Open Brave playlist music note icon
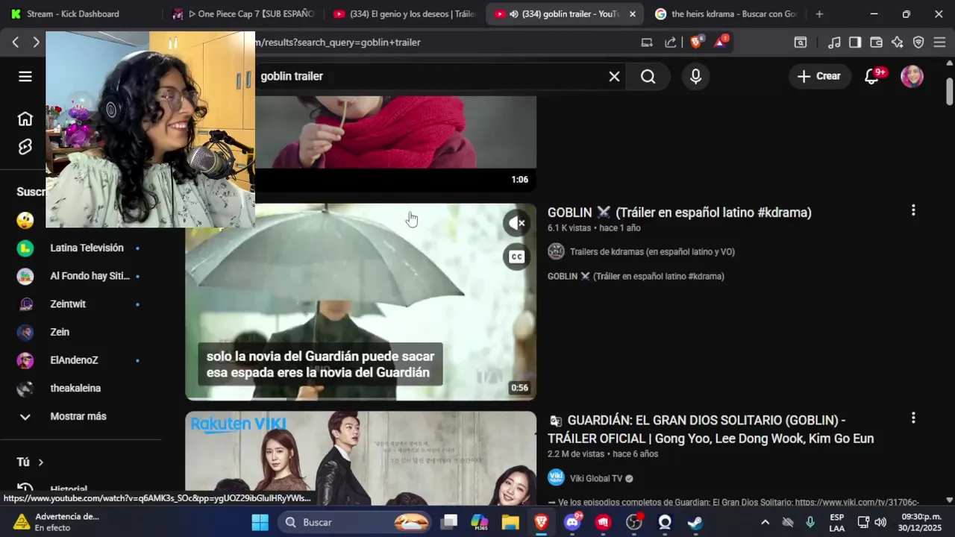Image resolution: width=955 pixels, height=537 pixels. [x=835, y=43]
